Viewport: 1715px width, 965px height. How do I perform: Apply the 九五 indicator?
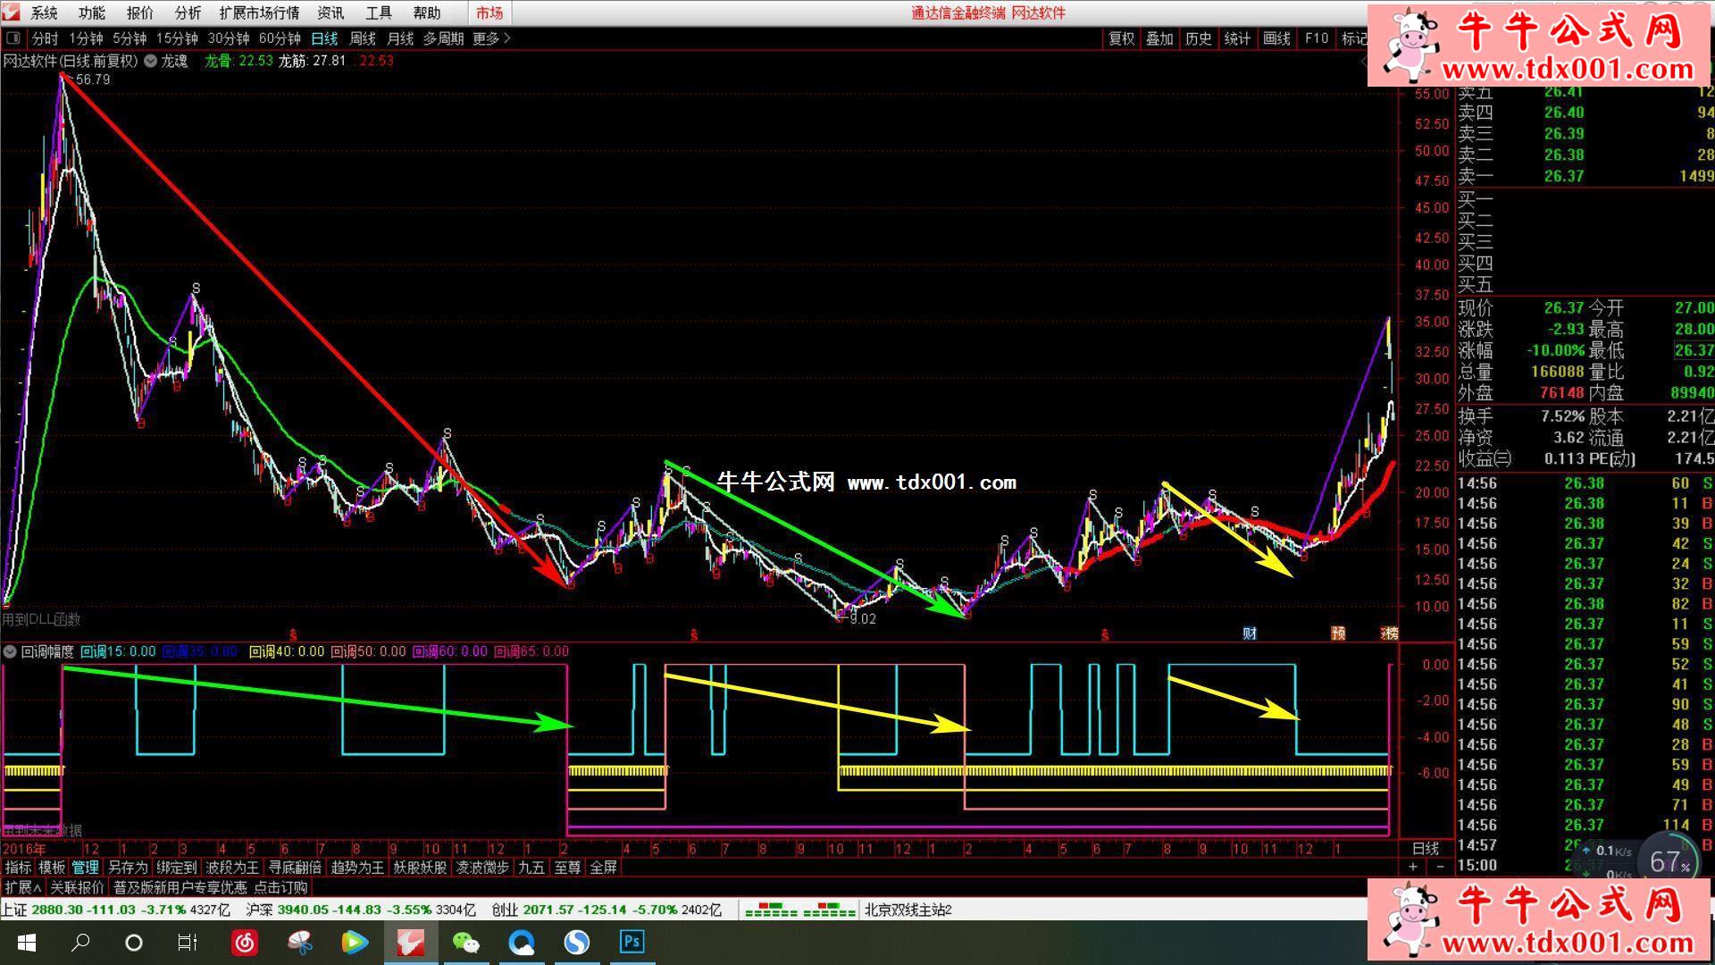pyautogui.click(x=531, y=867)
